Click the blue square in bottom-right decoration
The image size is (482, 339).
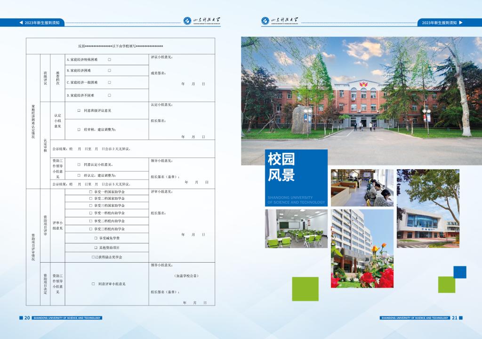click(x=460, y=272)
